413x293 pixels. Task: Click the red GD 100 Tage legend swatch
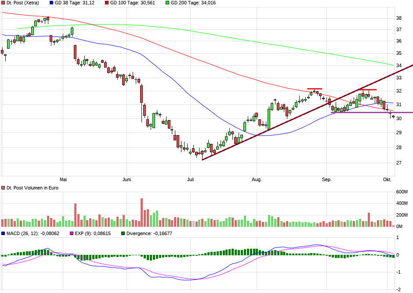(x=107, y=3)
